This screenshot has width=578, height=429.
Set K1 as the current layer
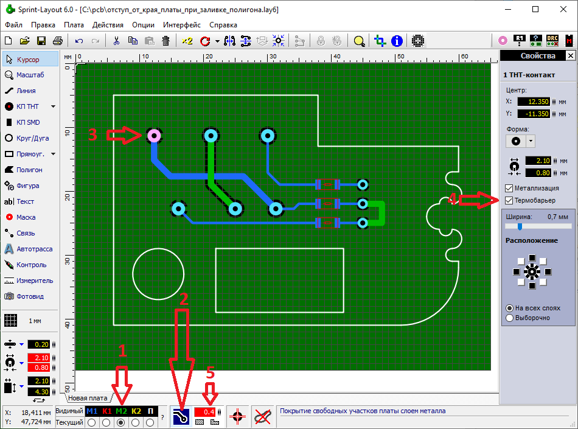point(107,422)
